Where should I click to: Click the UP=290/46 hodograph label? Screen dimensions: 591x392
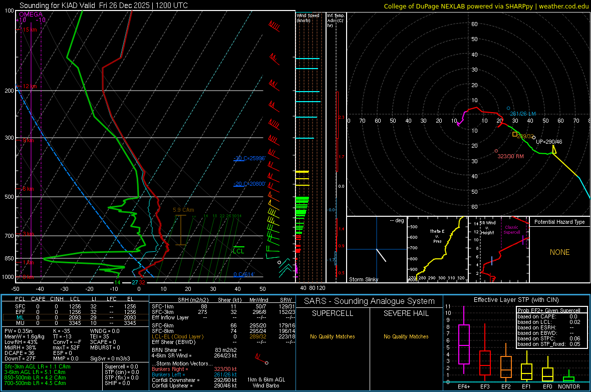[549, 142]
